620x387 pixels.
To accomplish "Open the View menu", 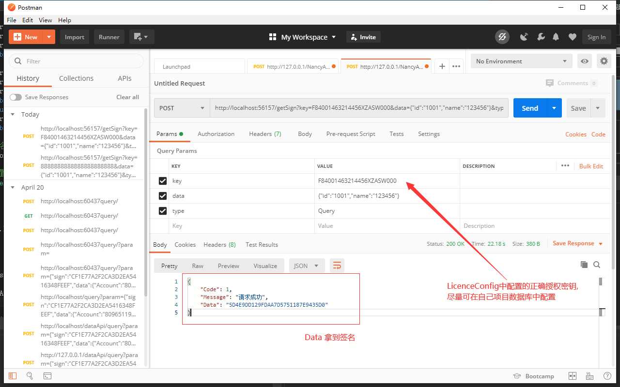I will (x=45, y=20).
